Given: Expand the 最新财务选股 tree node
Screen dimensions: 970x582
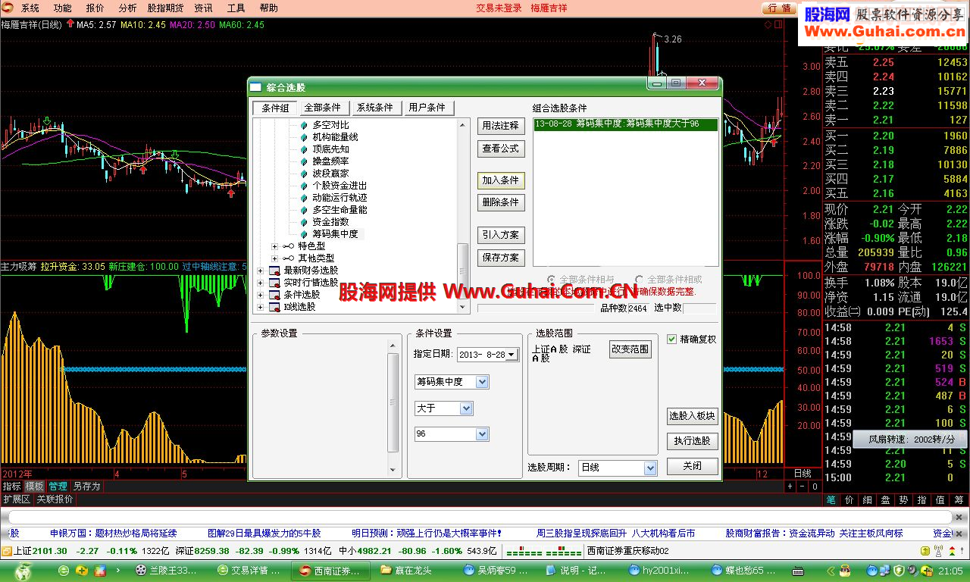Looking at the screenshot, I should point(261,271).
